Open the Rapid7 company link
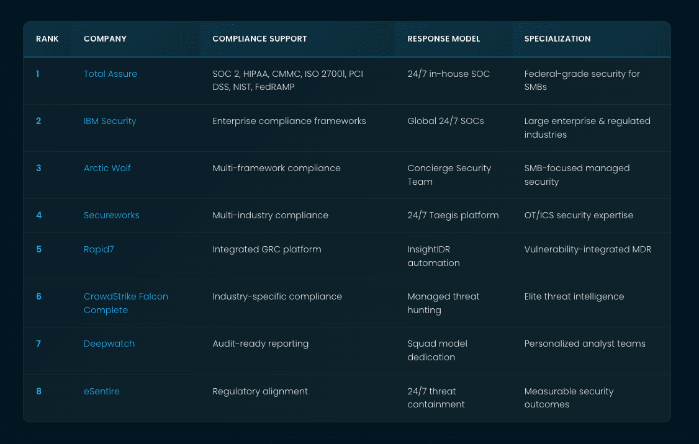699x444 pixels. pyautogui.click(x=99, y=249)
